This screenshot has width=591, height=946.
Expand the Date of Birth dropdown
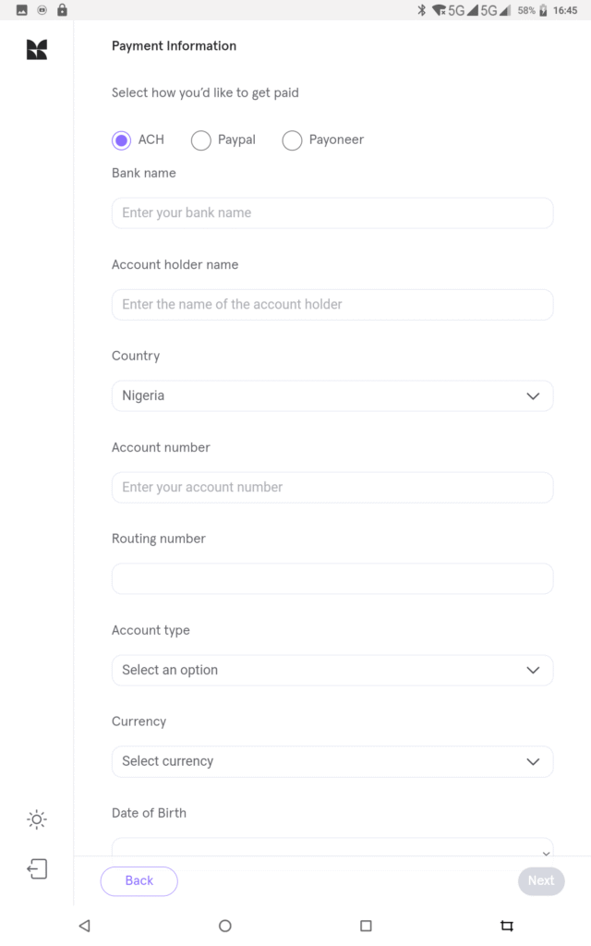(x=332, y=848)
